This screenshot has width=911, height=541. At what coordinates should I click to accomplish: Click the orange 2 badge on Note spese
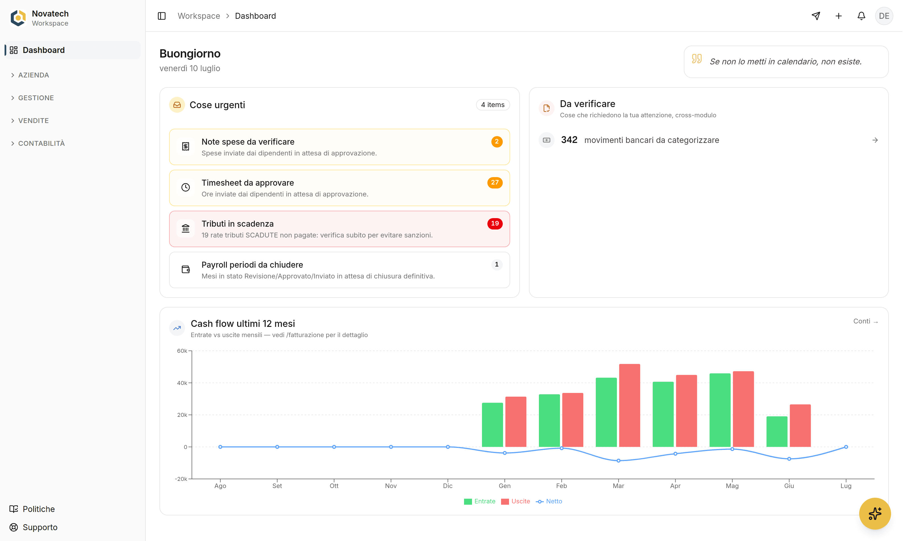tap(497, 142)
